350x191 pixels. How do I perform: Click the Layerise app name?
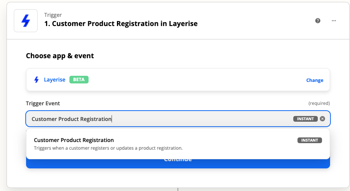(x=54, y=80)
